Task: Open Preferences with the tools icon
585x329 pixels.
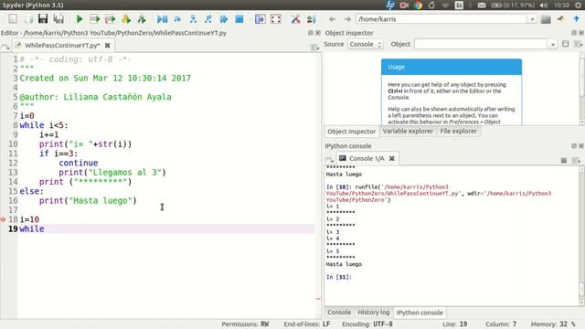Action: (295, 19)
